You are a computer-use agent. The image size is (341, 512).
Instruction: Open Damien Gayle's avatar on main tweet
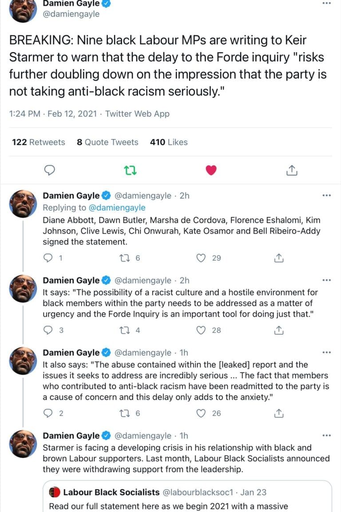click(23, 9)
